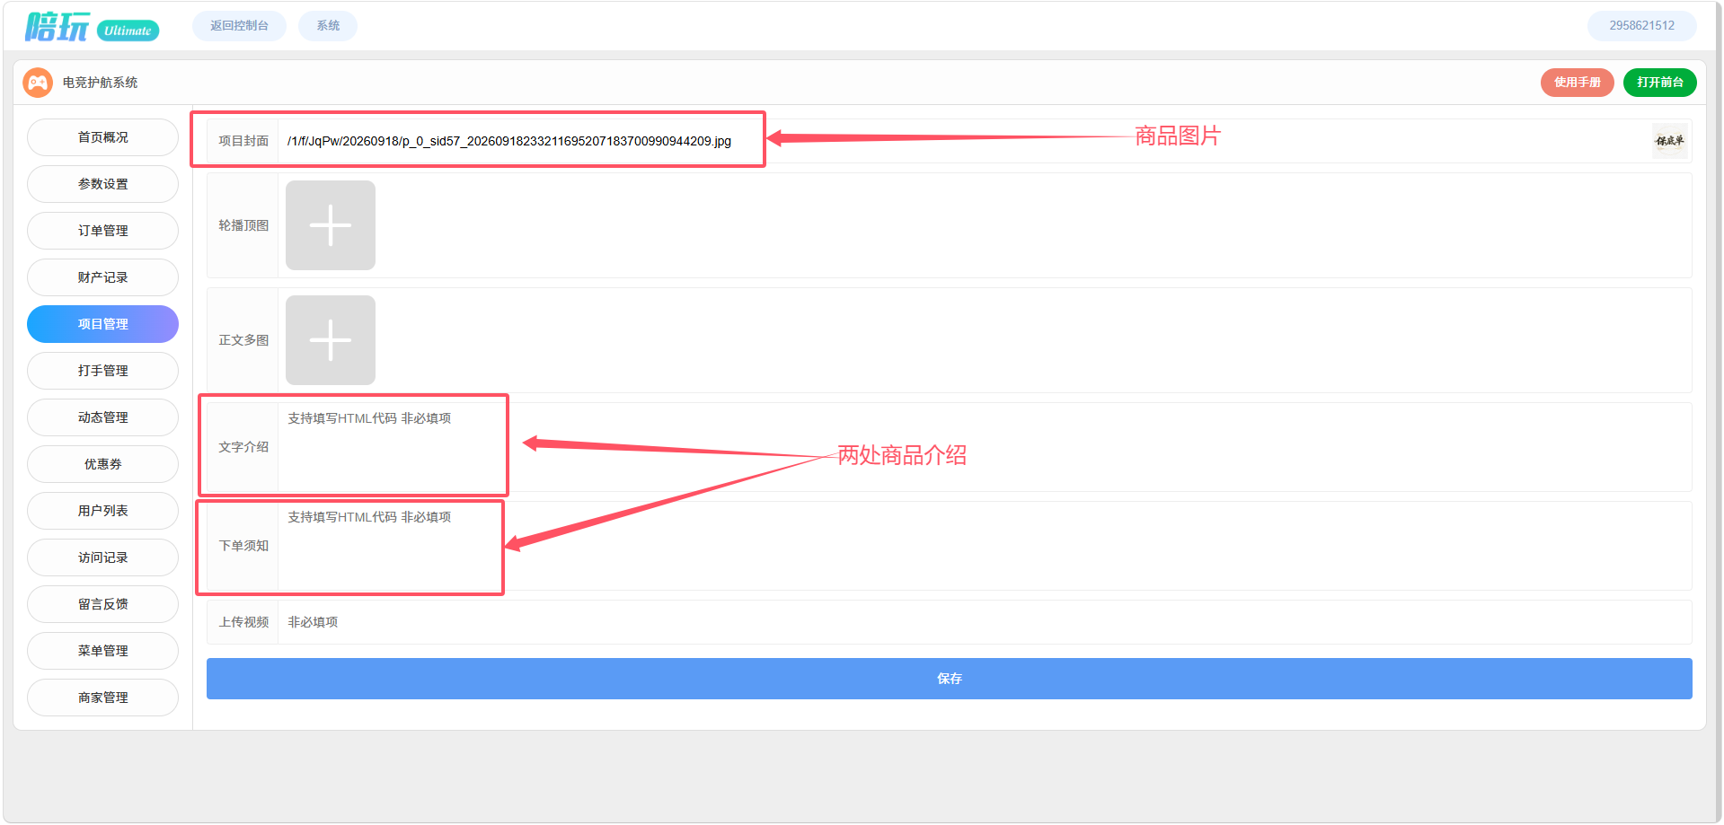The width and height of the screenshot is (1724, 825).
Task: Open the 项目封面 cover thumbnail preview
Action: 1669,141
